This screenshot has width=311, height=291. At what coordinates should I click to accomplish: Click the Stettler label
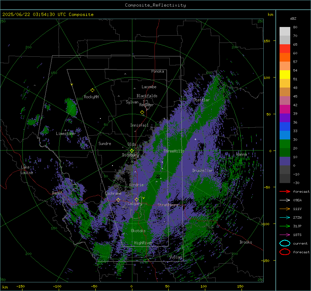click(x=201, y=100)
